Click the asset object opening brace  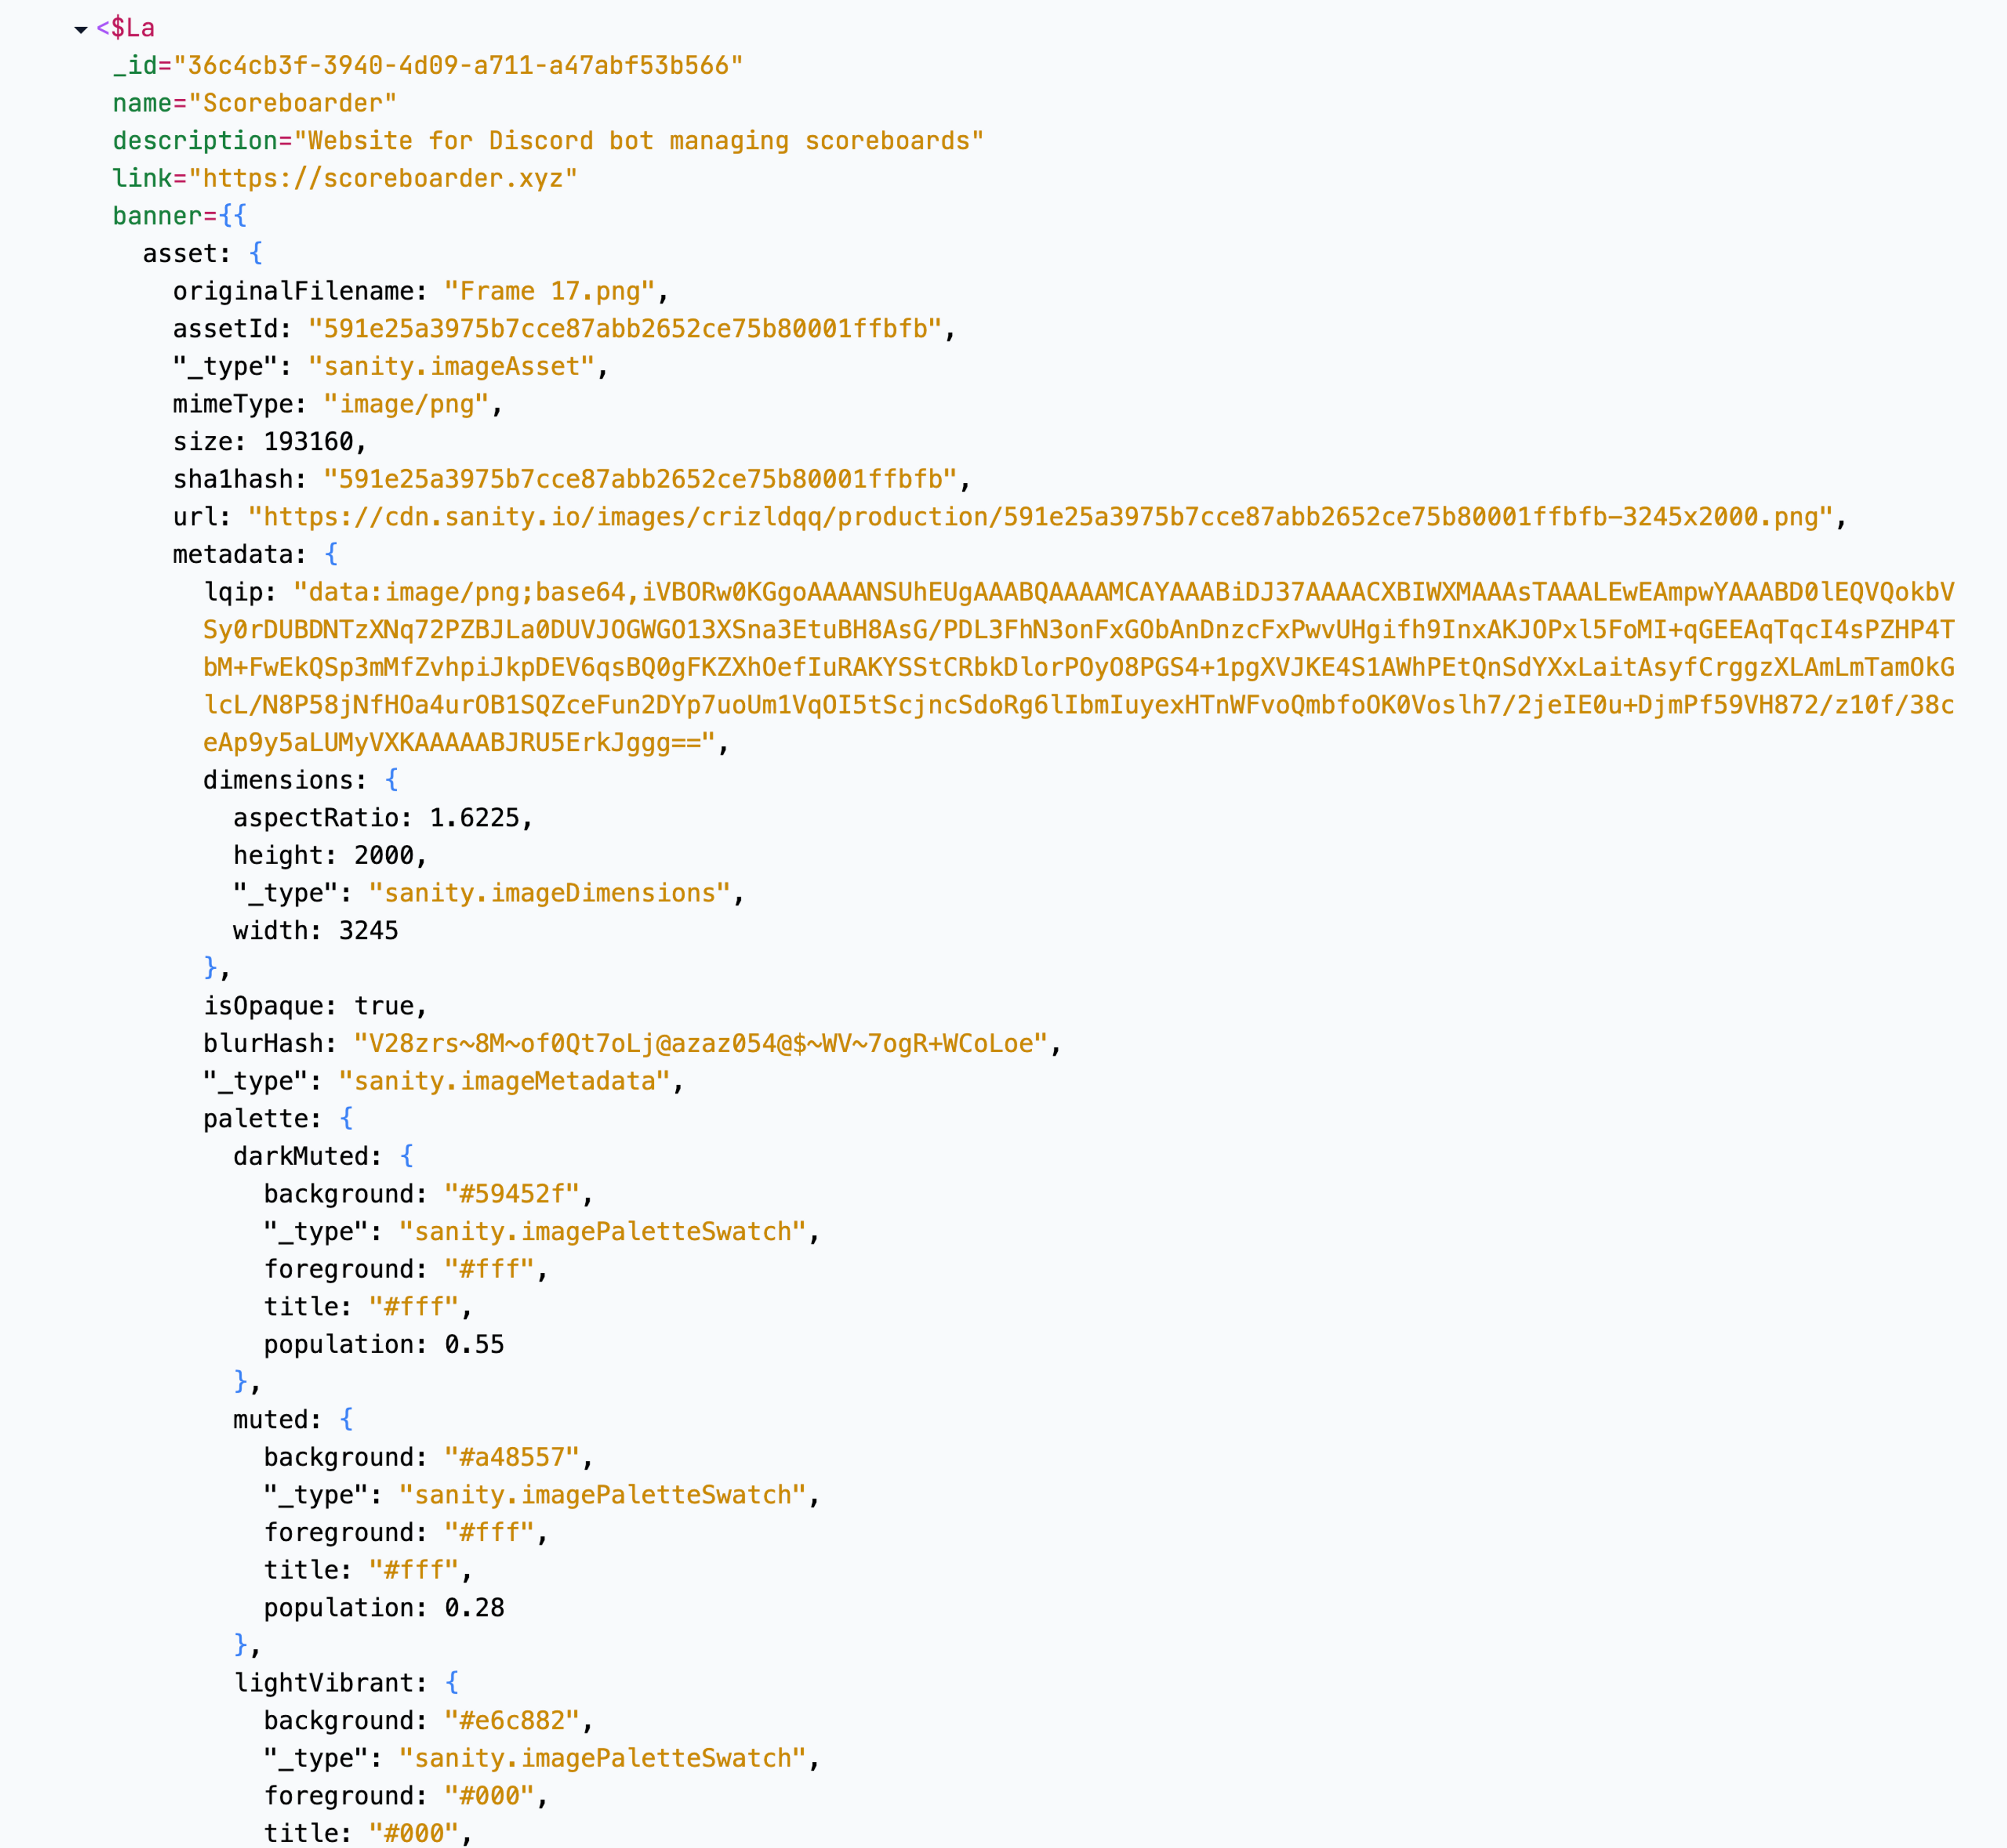click(x=256, y=253)
